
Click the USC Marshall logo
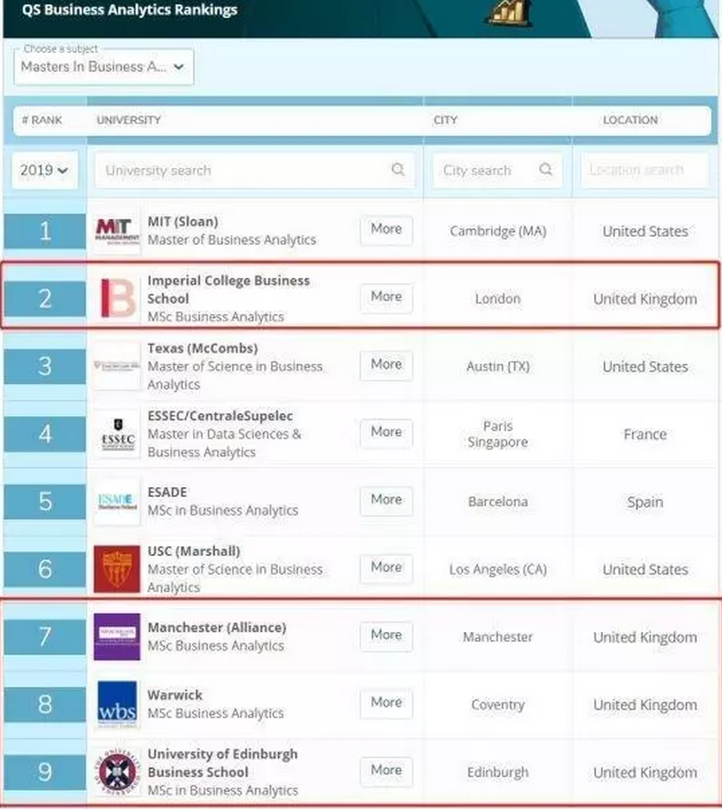point(116,569)
